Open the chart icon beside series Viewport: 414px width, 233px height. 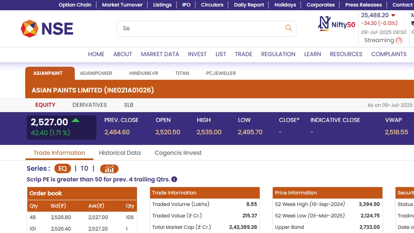coord(109,169)
